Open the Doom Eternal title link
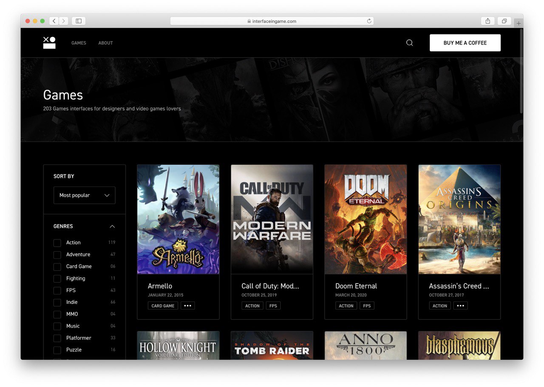 coord(356,286)
